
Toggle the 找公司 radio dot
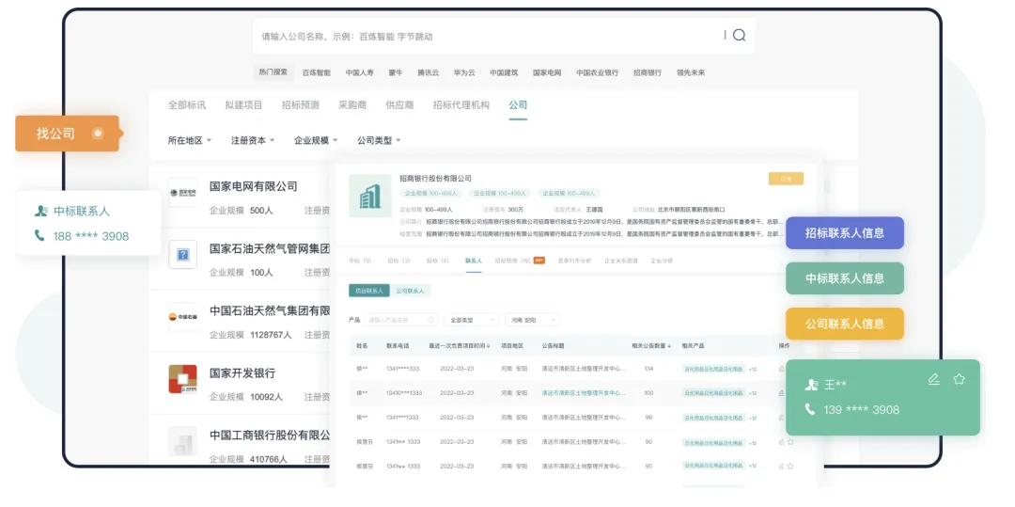pyautogui.click(x=98, y=134)
